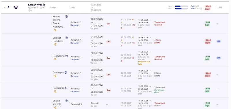Click the Efor progress bar
The width and height of the screenshot is (231, 109).
[181, 9]
